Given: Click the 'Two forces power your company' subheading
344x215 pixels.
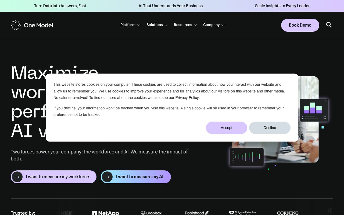Looking at the screenshot, I should point(99,155).
